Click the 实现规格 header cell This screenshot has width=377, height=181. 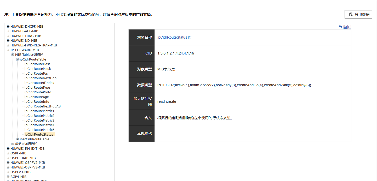coord(142,134)
